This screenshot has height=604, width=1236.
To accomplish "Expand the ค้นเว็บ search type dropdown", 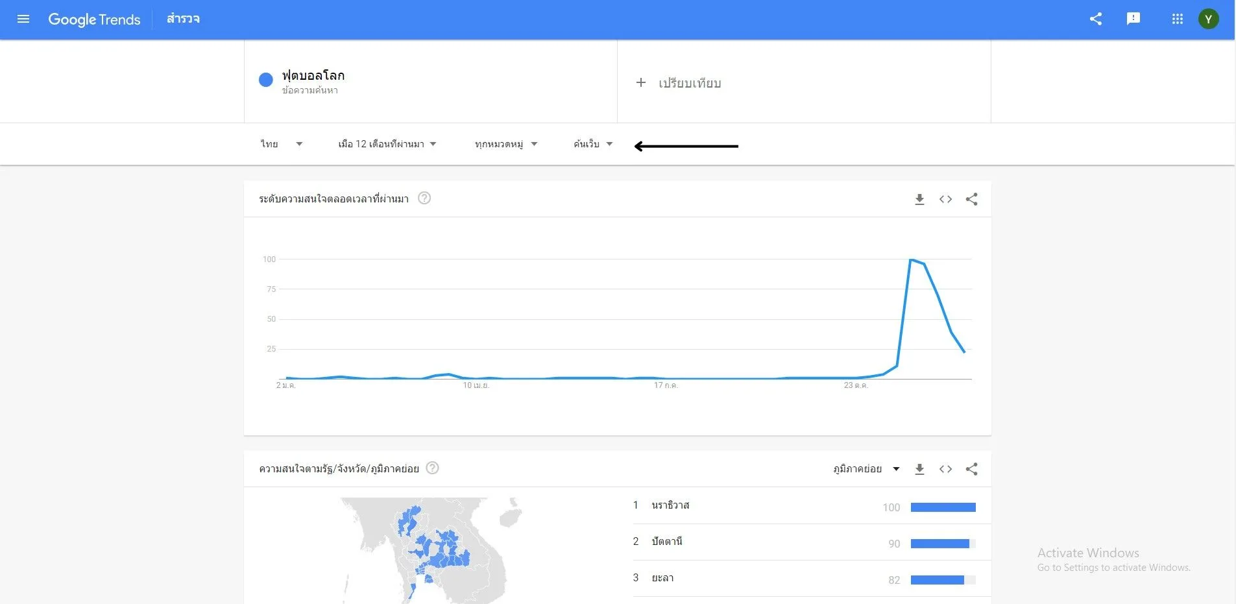I will [593, 144].
